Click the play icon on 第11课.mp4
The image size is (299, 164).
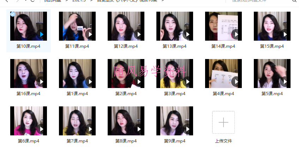point(90,34)
